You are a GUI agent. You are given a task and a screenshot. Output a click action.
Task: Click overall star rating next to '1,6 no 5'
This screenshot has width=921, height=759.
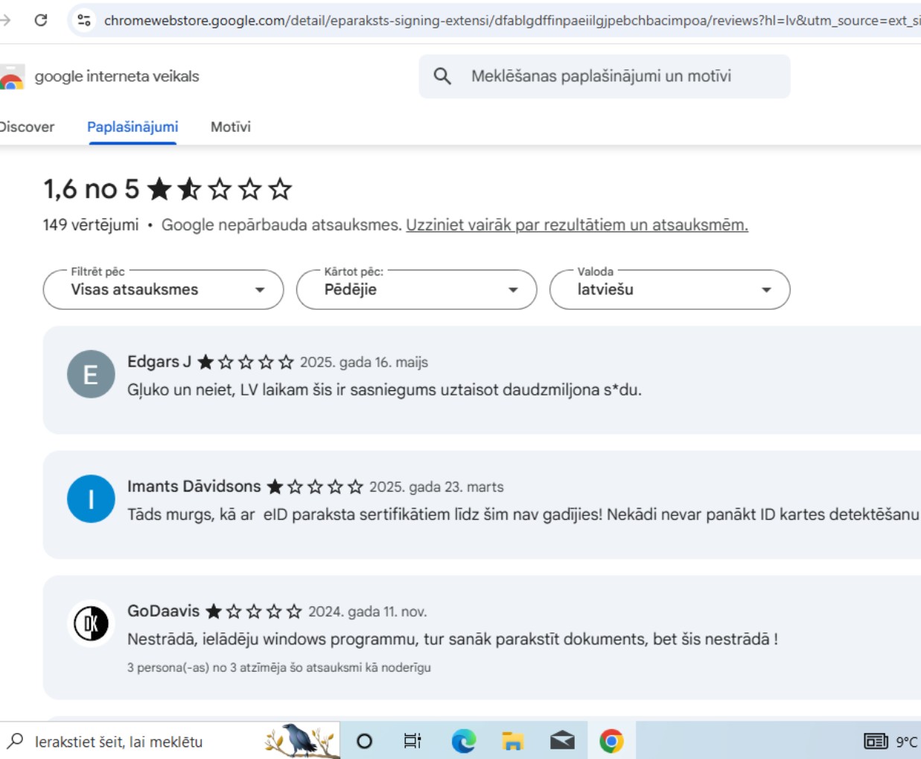tap(220, 189)
